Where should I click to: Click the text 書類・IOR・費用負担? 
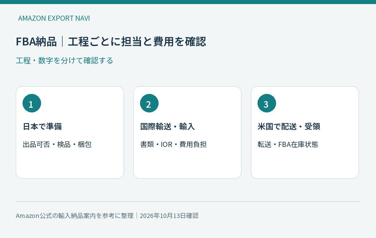[x=173, y=145]
